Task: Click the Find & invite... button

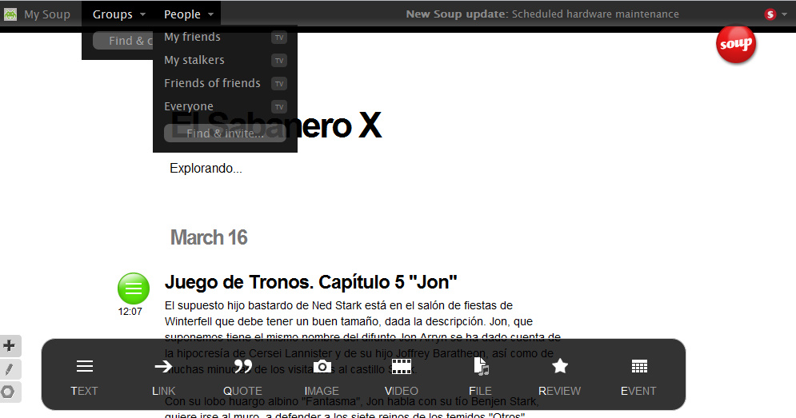Action: 225,133
